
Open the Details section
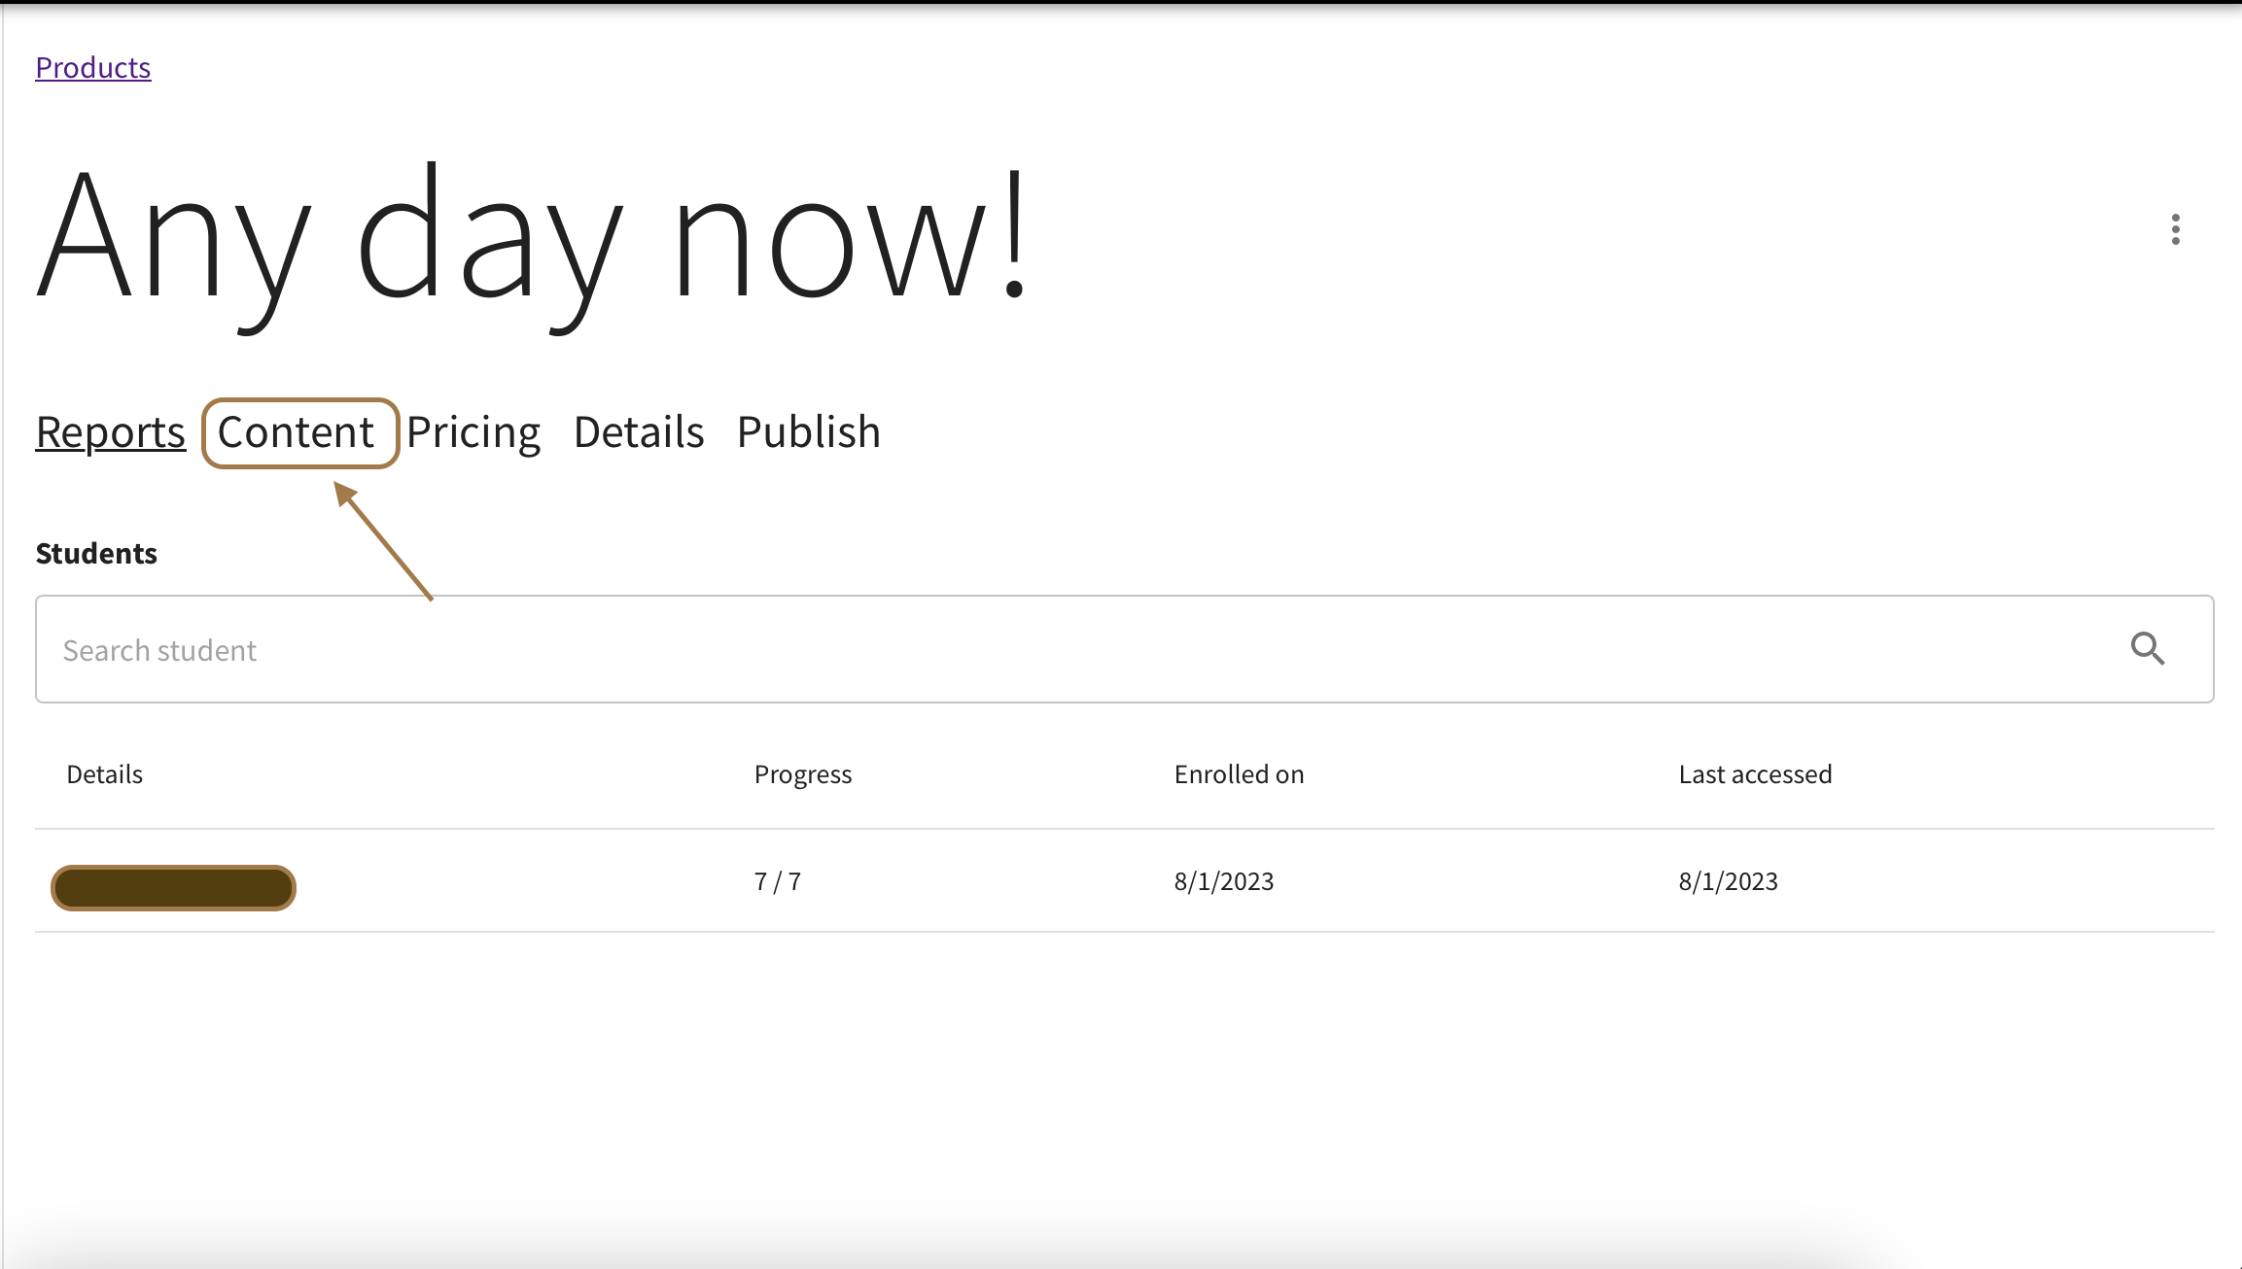point(638,430)
